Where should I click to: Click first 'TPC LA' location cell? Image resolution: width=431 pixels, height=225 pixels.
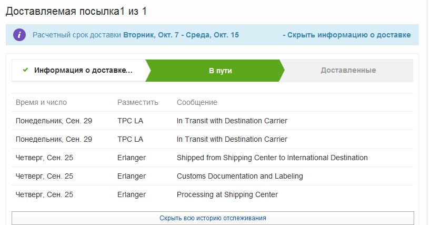[130, 121]
